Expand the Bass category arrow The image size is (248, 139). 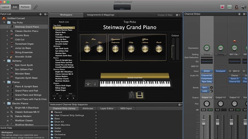point(96,119)
